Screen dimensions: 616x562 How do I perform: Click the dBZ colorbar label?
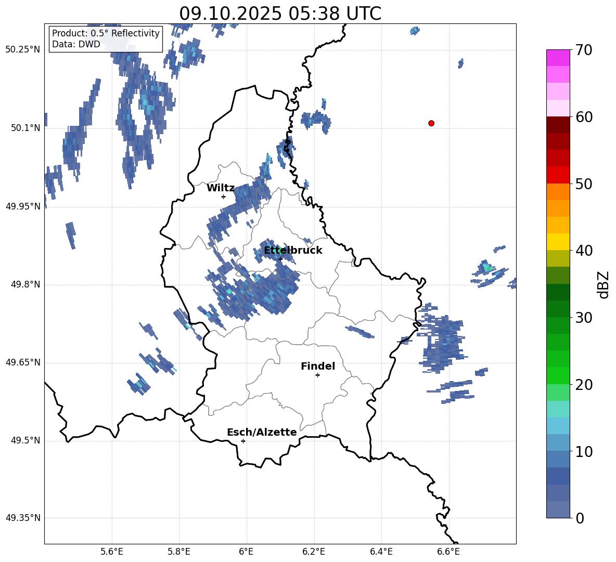tap(604, 285)
